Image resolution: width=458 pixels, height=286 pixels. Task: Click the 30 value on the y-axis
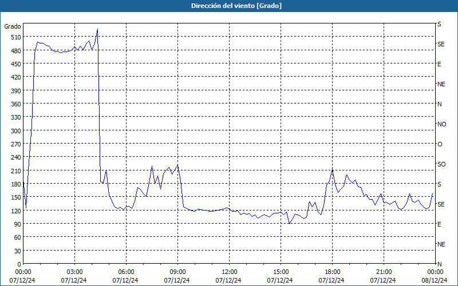(x=18, y=251)
